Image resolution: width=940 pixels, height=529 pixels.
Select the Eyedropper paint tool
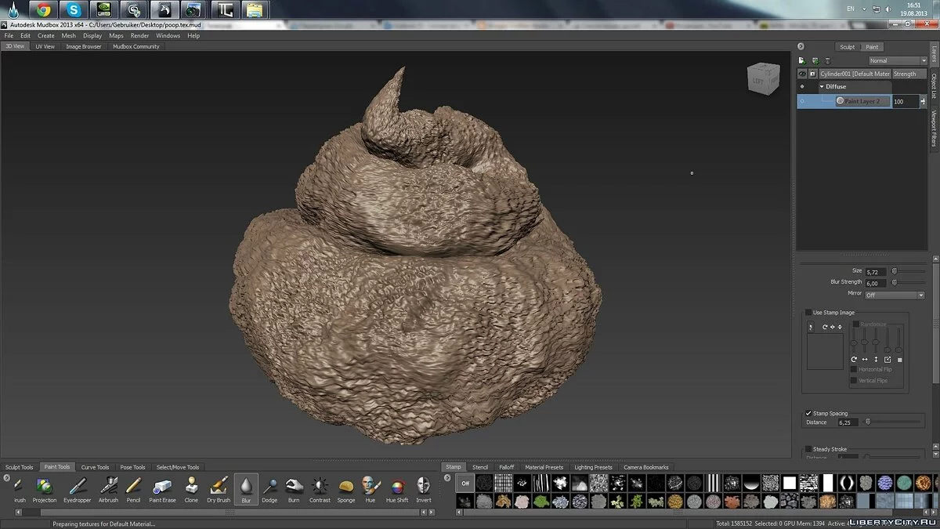[x=77, y=487]
